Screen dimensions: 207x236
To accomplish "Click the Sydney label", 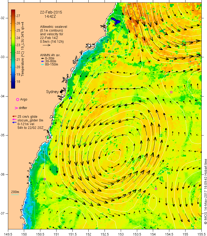I will 52,92.
